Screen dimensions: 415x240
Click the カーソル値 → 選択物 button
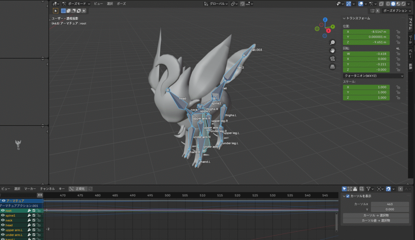point(376,221)
